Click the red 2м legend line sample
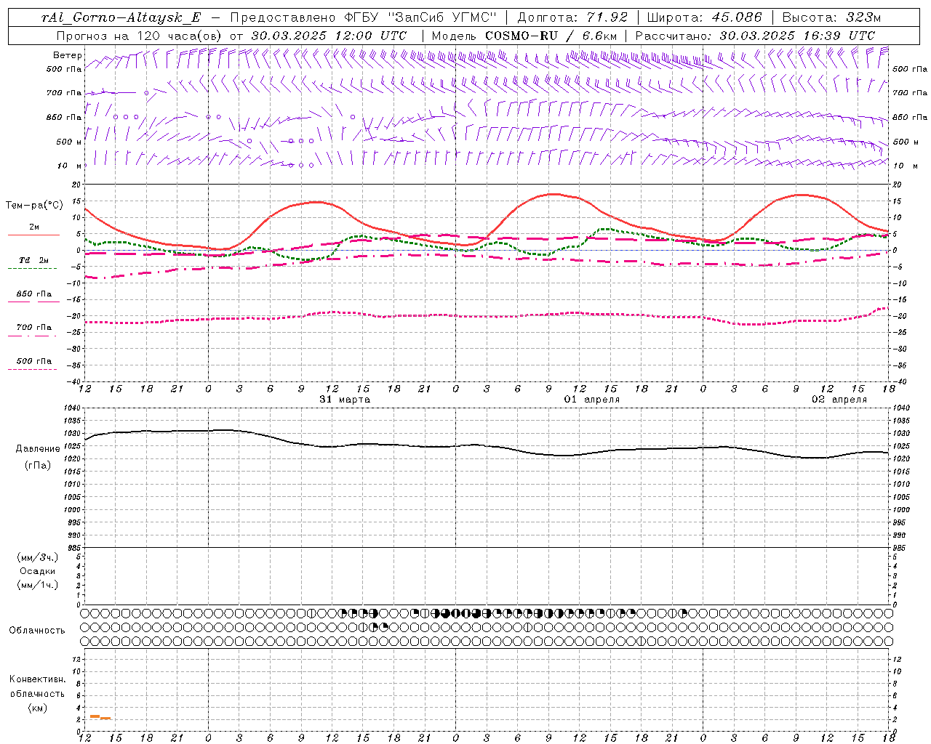 tap(33, 235)
